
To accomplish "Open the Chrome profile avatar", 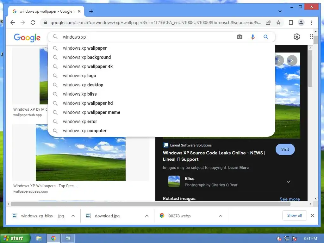I will coord(301,22).
